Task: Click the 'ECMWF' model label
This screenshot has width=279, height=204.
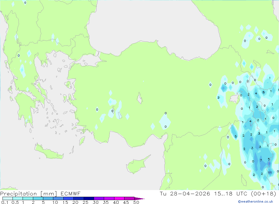Action: point(71,193)
